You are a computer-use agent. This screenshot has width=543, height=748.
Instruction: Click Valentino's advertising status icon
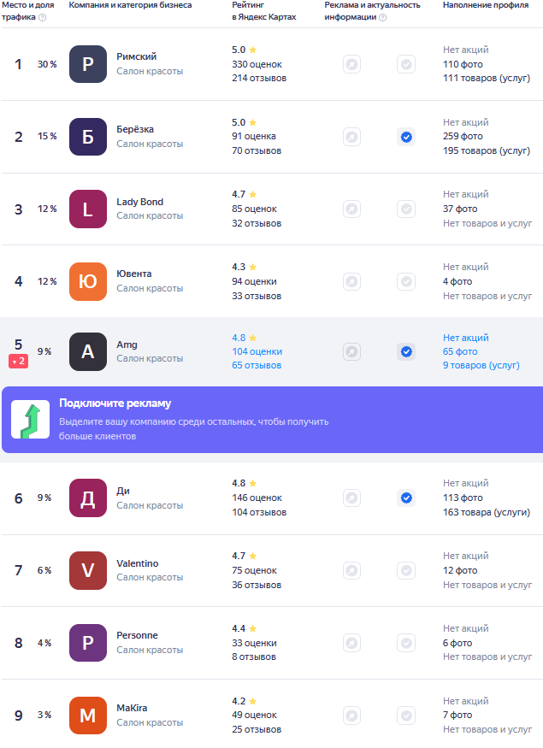(x=351, y=570)
